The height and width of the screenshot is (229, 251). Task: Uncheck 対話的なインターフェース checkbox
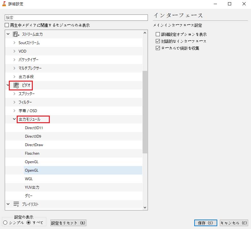coord(158,41)
